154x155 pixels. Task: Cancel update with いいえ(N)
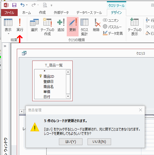pos(99,142)
